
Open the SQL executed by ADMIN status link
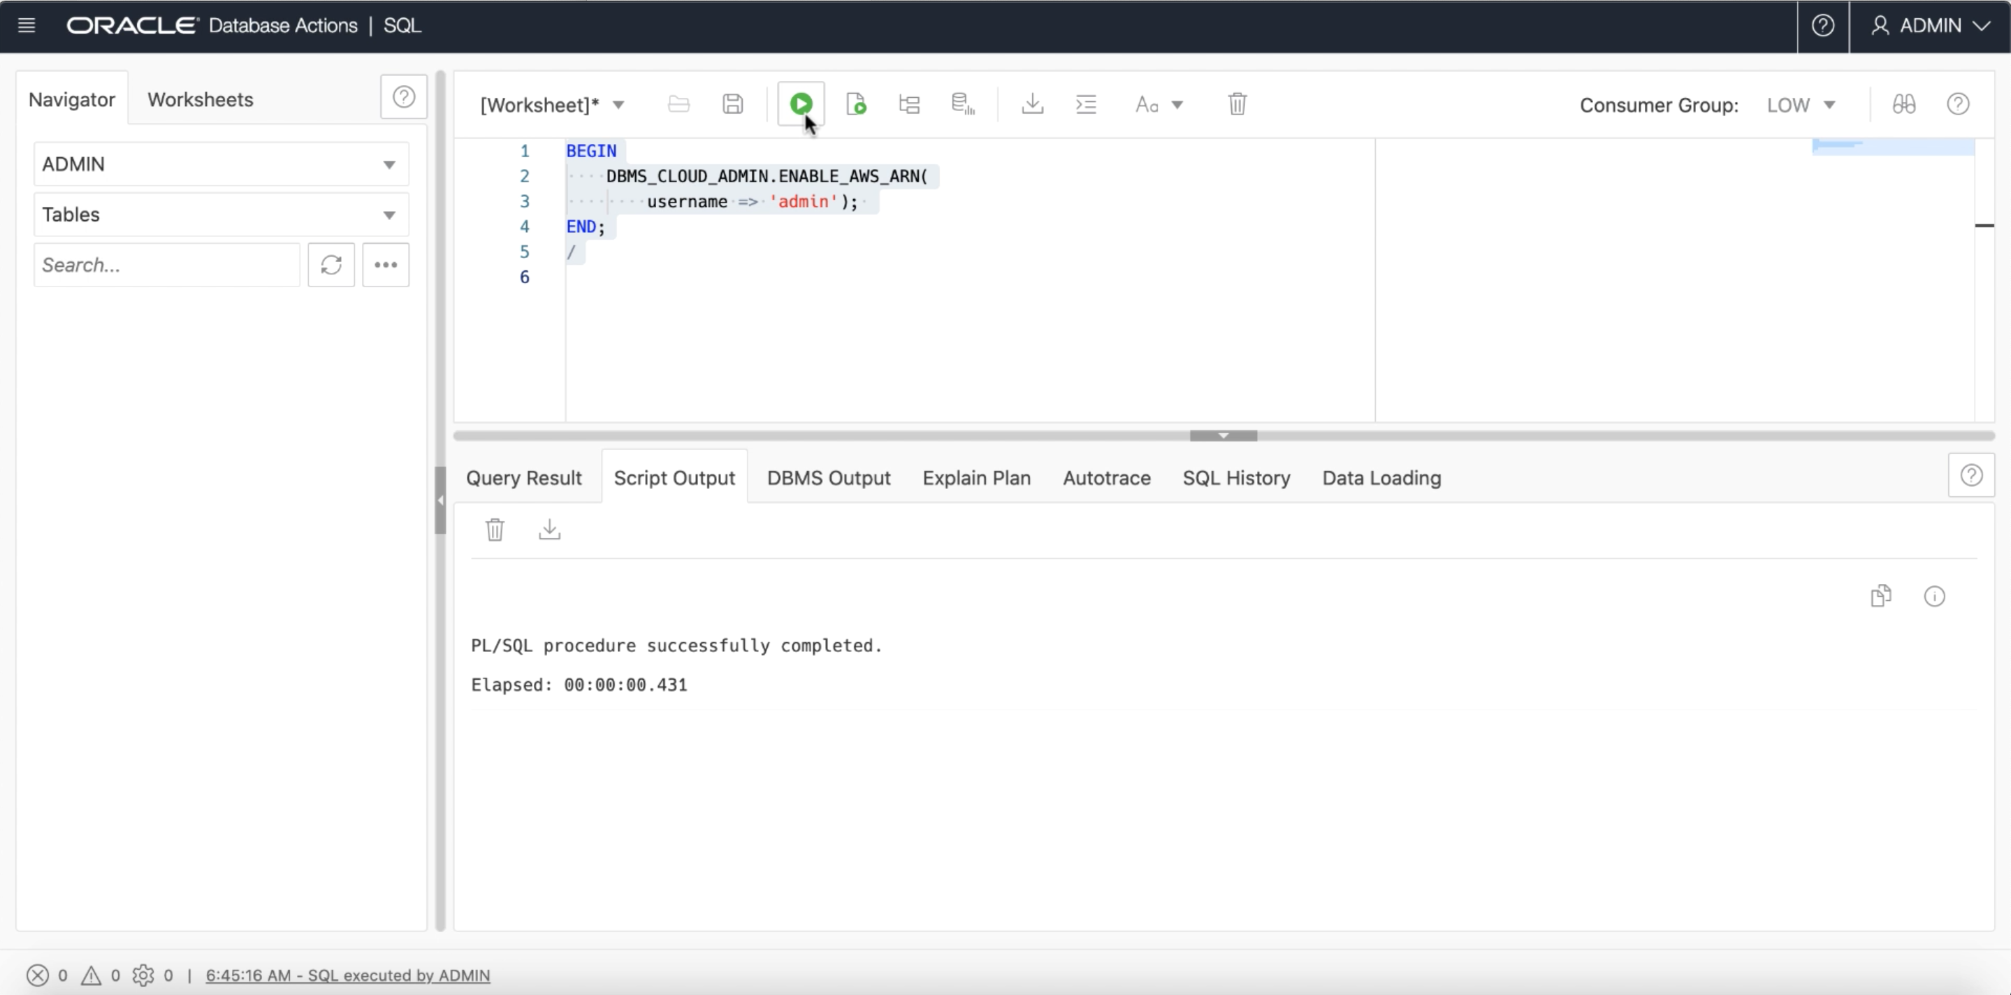point(347,975)
